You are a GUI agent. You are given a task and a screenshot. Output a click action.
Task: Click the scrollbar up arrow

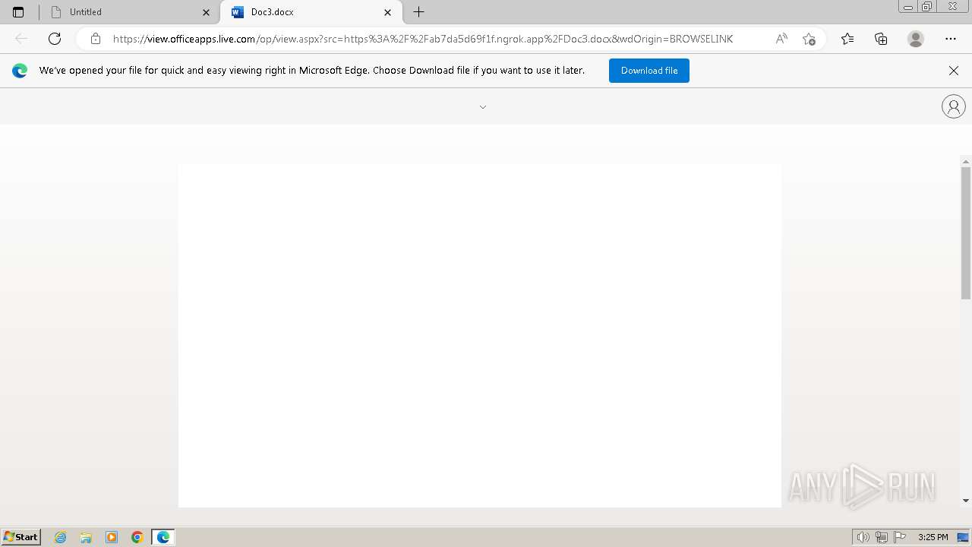tap(966, 162)
